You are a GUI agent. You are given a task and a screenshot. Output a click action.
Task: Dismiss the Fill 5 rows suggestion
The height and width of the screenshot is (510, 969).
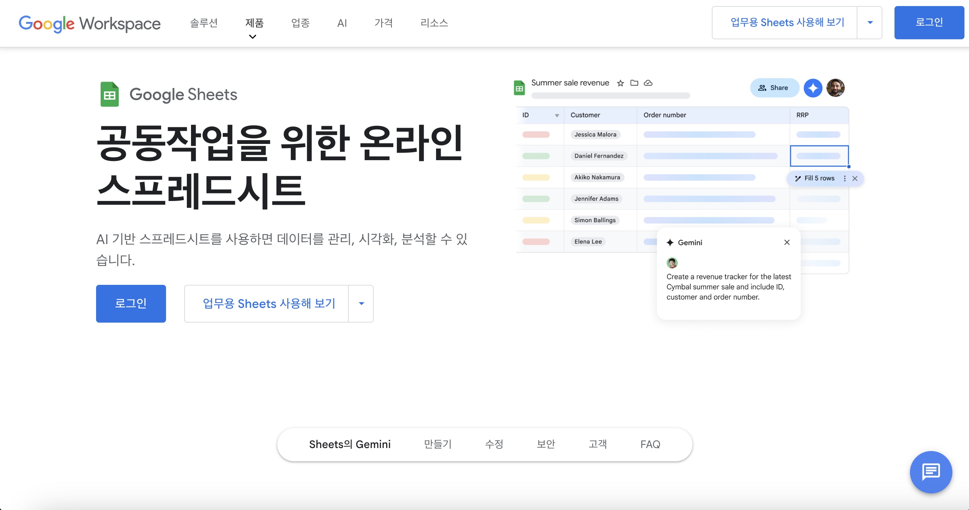pyautogui.click(x=855, y=178)
